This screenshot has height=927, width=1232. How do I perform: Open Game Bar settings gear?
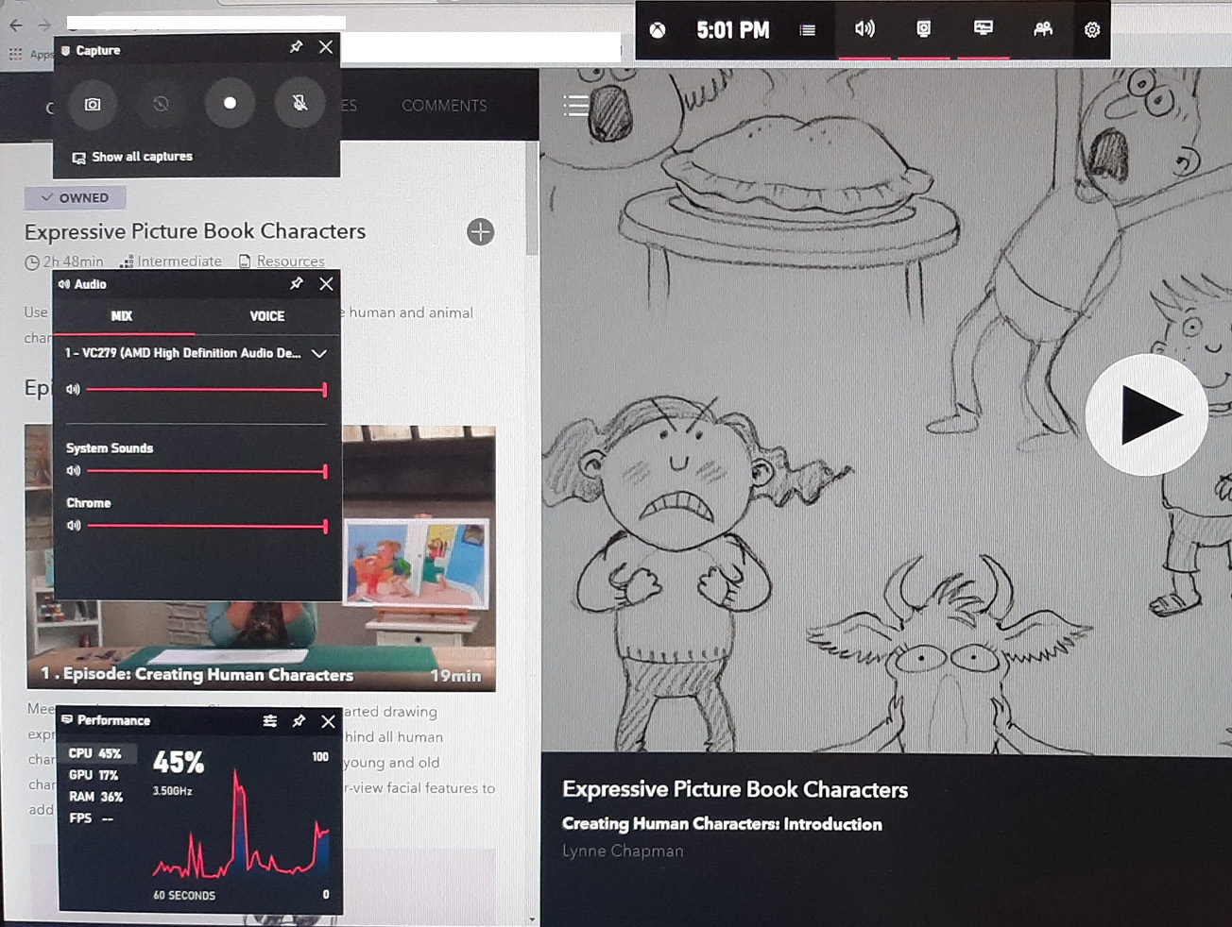1092,30
